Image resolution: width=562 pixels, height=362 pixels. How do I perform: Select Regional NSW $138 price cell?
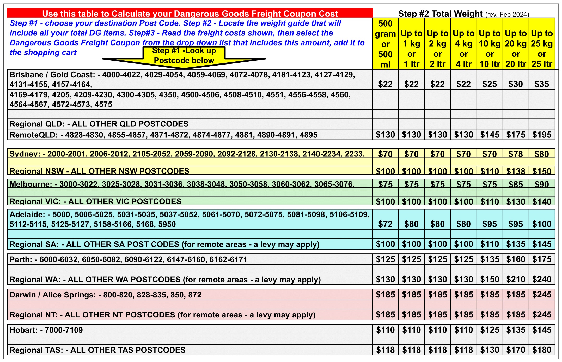(x=516, y=171)
